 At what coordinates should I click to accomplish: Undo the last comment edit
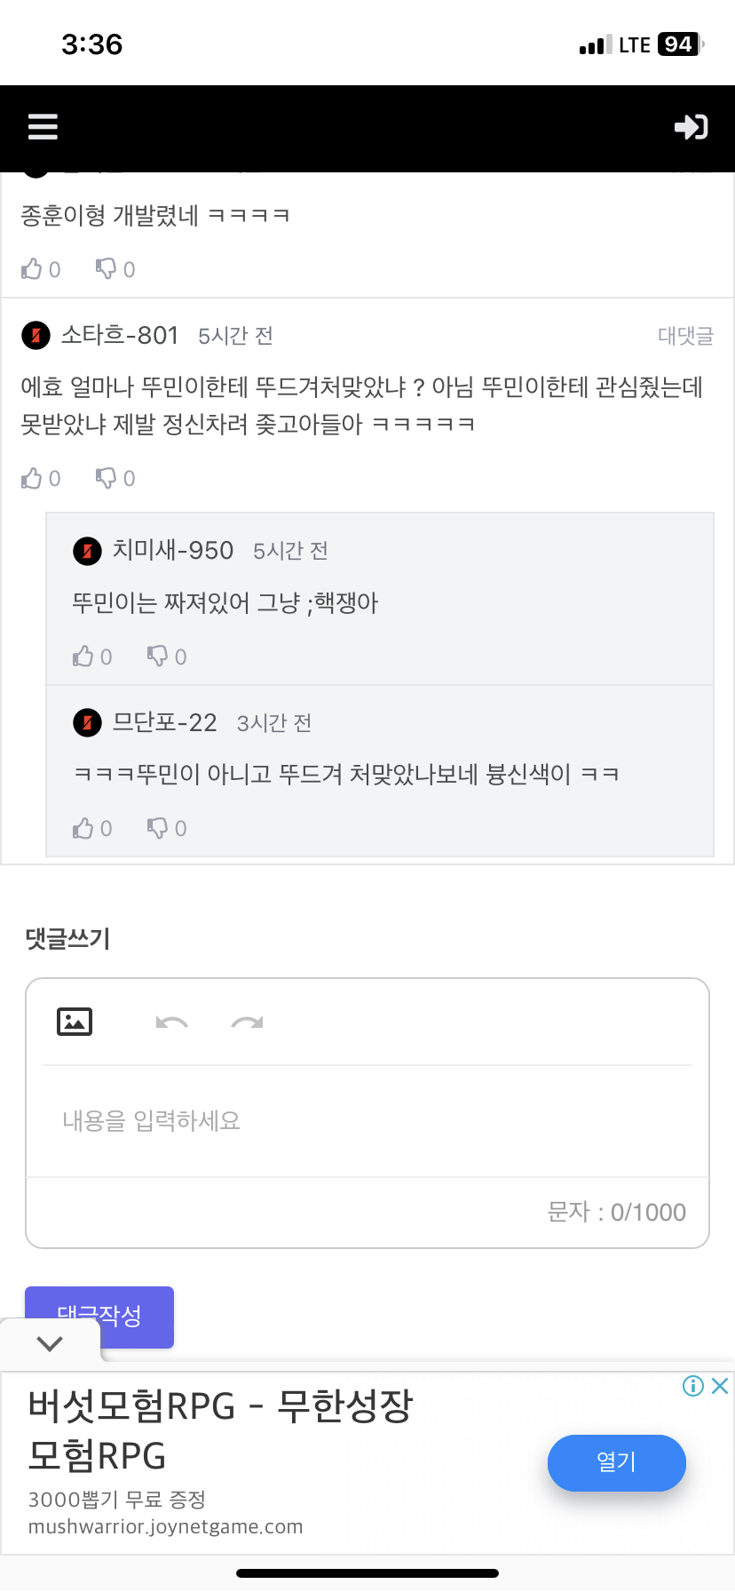click(171, 1023)
